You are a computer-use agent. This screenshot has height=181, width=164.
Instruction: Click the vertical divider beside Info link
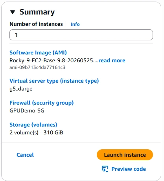(x=66, y=24)
